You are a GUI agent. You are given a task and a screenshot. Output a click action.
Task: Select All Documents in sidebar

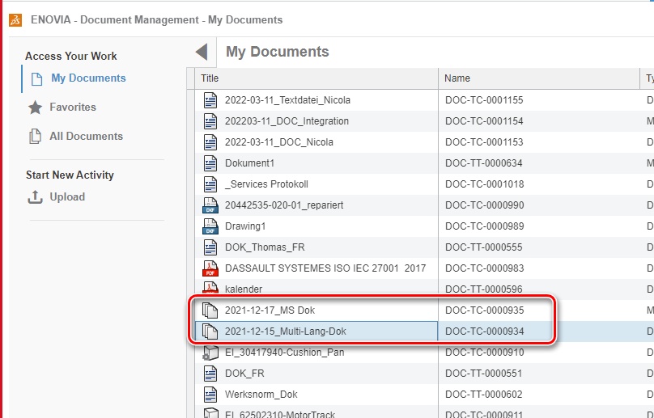(x=86, y=136)
